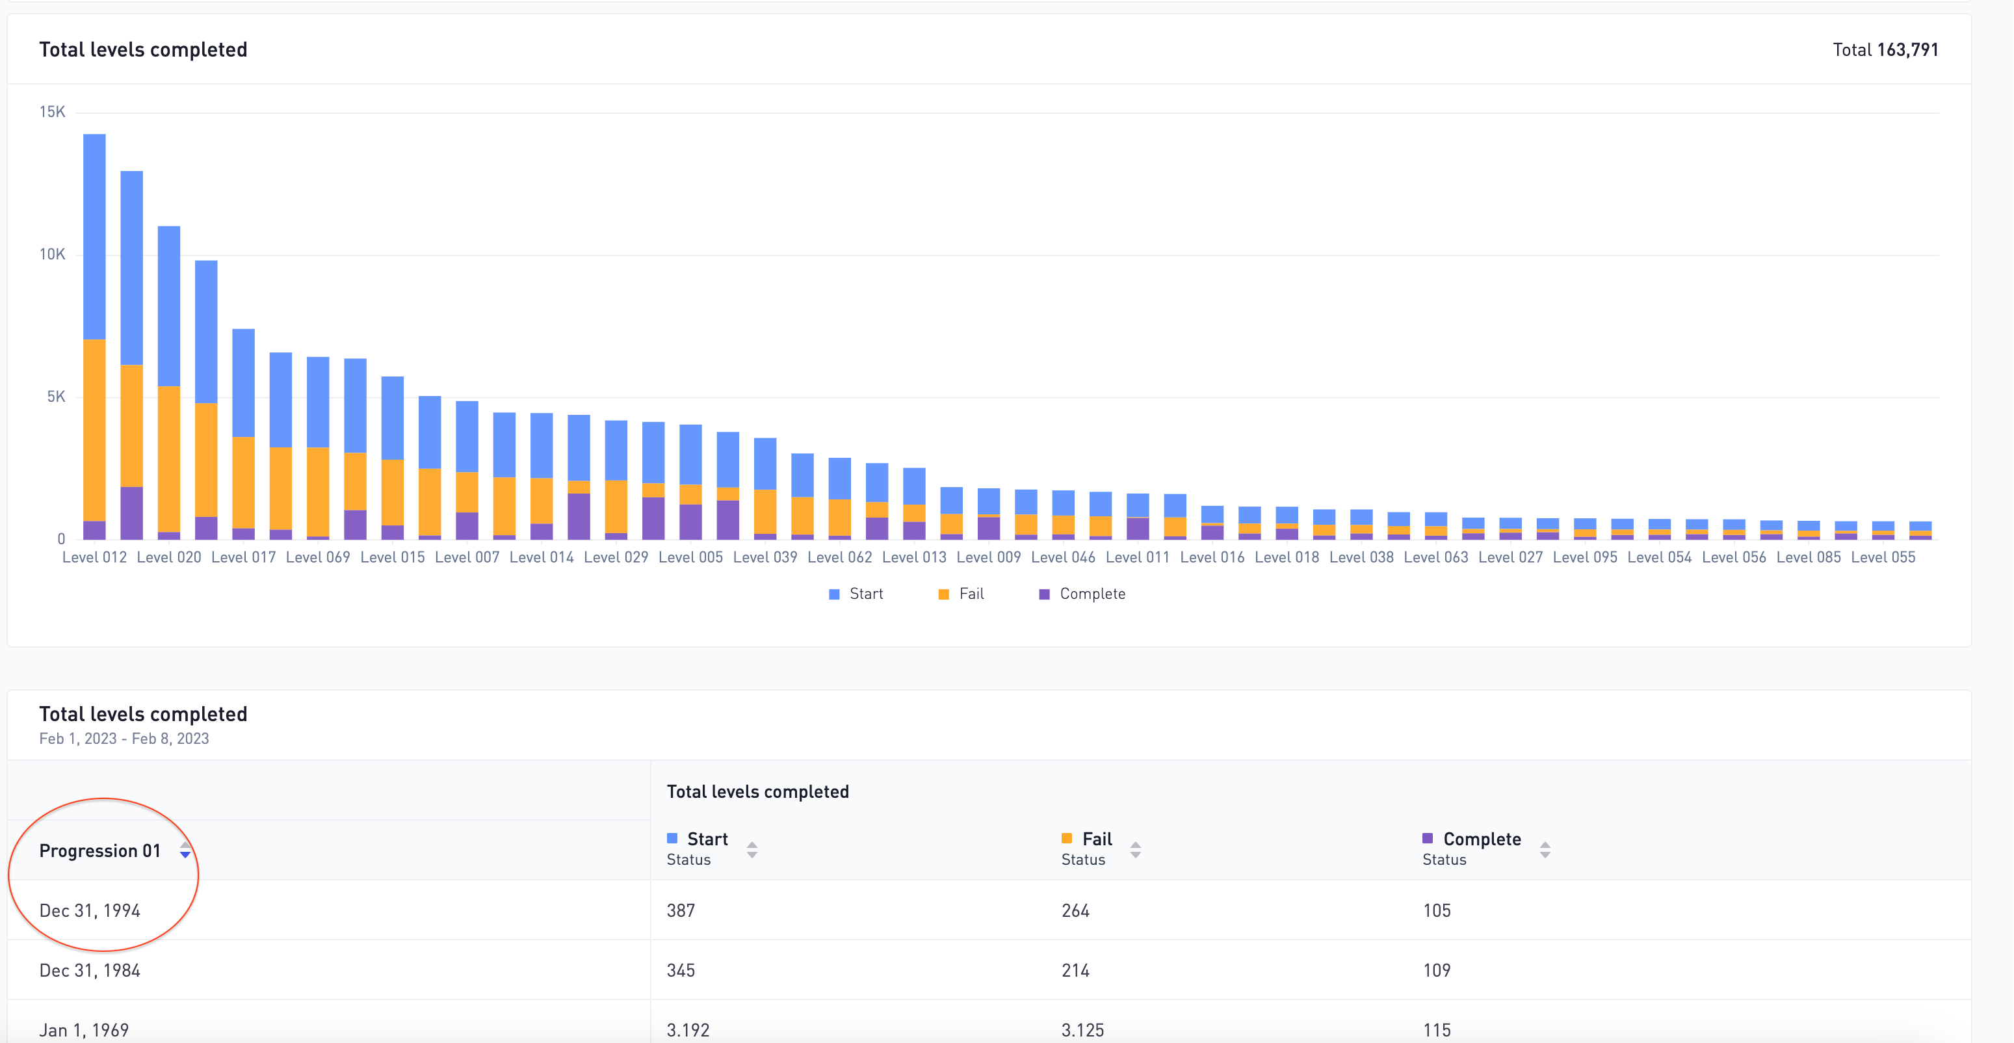Select the Level 029 bar in chart
Viewport: 2014px width, 1043px height.
pos(616,480)
